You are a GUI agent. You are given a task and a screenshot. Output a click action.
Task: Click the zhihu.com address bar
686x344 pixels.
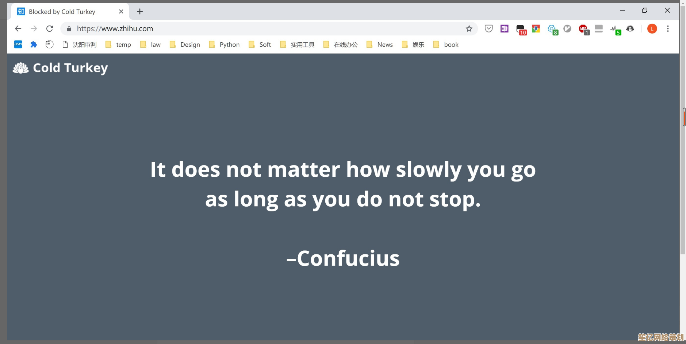tap(256, 29)
